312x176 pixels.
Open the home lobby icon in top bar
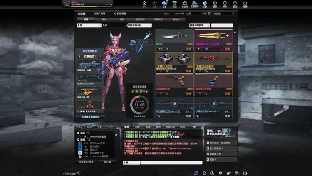(144, 4)
